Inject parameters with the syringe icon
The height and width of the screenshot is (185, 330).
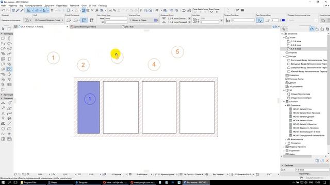(x=22, y=10)
